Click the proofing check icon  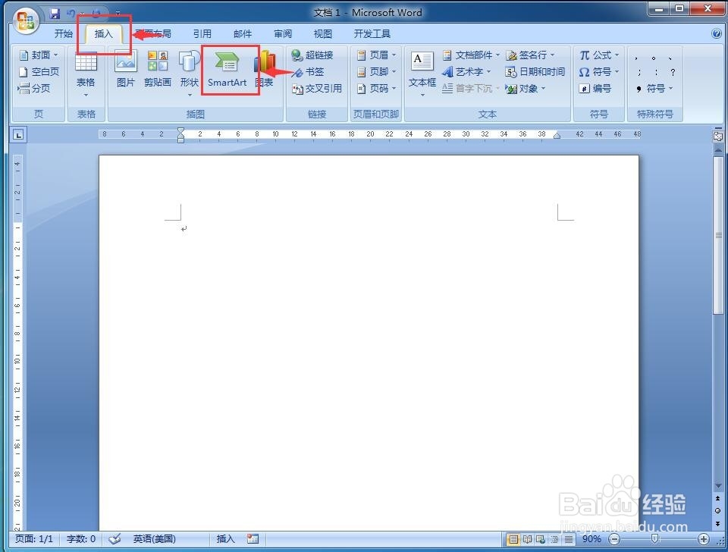coord(115,538)
